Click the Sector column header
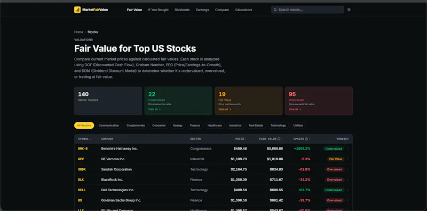427x211 pixels. (195, 139)
